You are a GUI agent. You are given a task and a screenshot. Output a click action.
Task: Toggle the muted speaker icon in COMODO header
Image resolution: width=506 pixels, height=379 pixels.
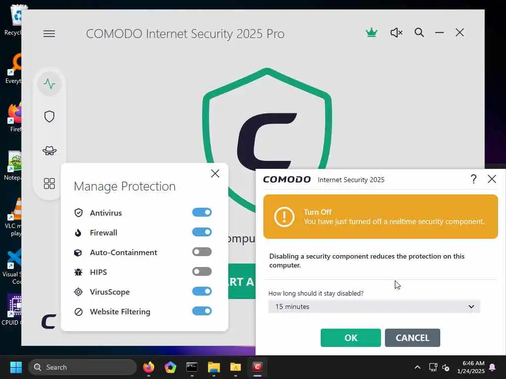tap(396, 33)
